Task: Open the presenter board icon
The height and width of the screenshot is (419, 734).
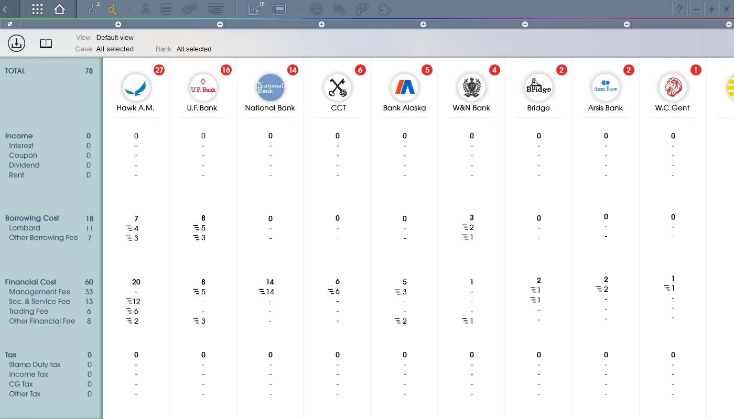Action: (x=362, y=9)
